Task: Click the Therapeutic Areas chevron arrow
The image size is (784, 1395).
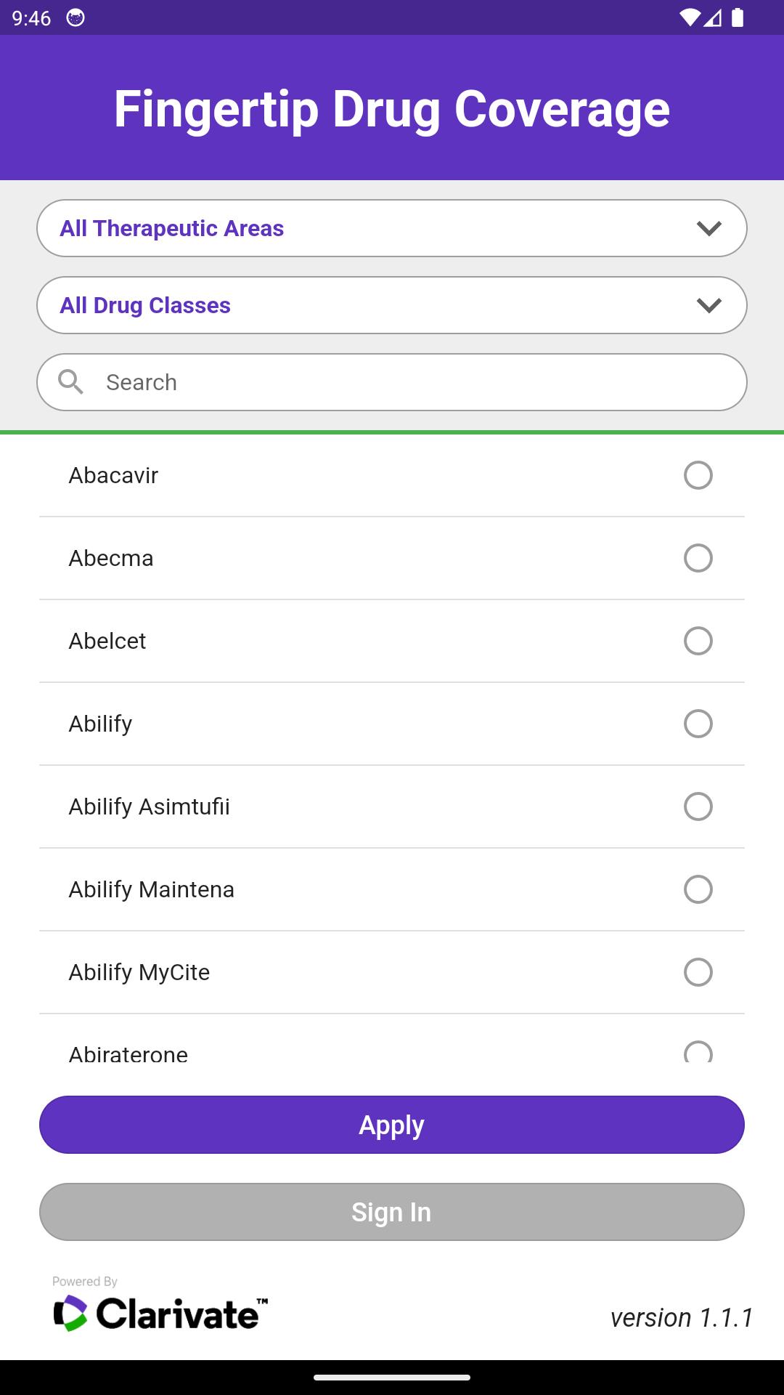Action: [x=709, y=228]
